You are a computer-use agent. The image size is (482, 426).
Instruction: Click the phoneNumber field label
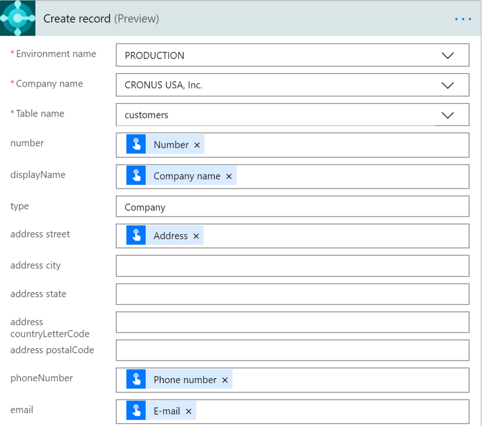pyautogui.click(x=42, y=378)
